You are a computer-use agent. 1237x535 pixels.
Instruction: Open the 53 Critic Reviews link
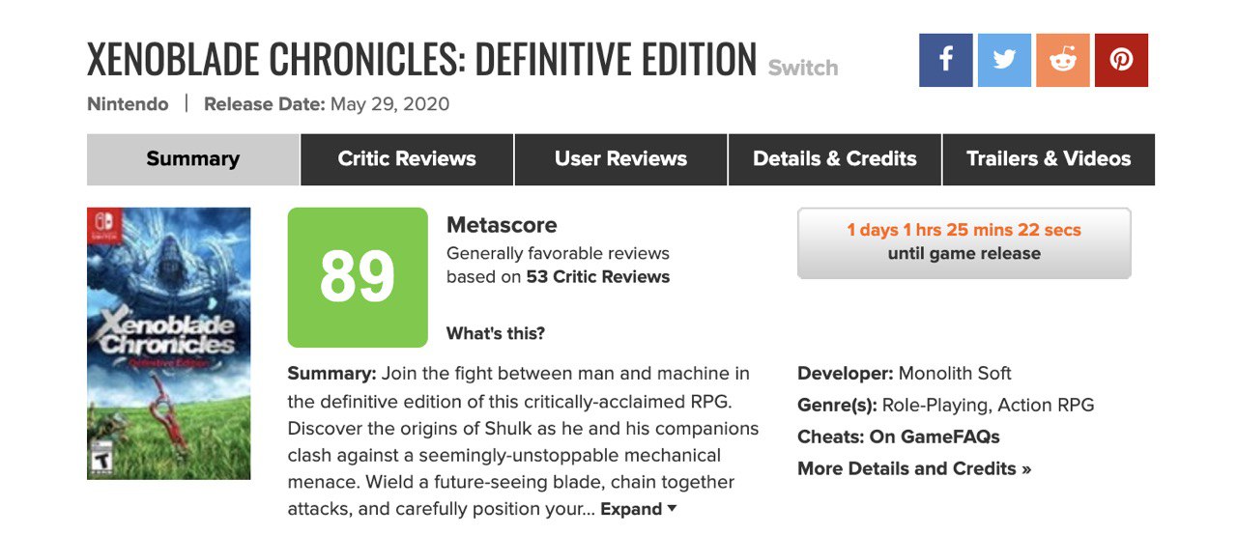pyautogui.click(x=598, y=276)
